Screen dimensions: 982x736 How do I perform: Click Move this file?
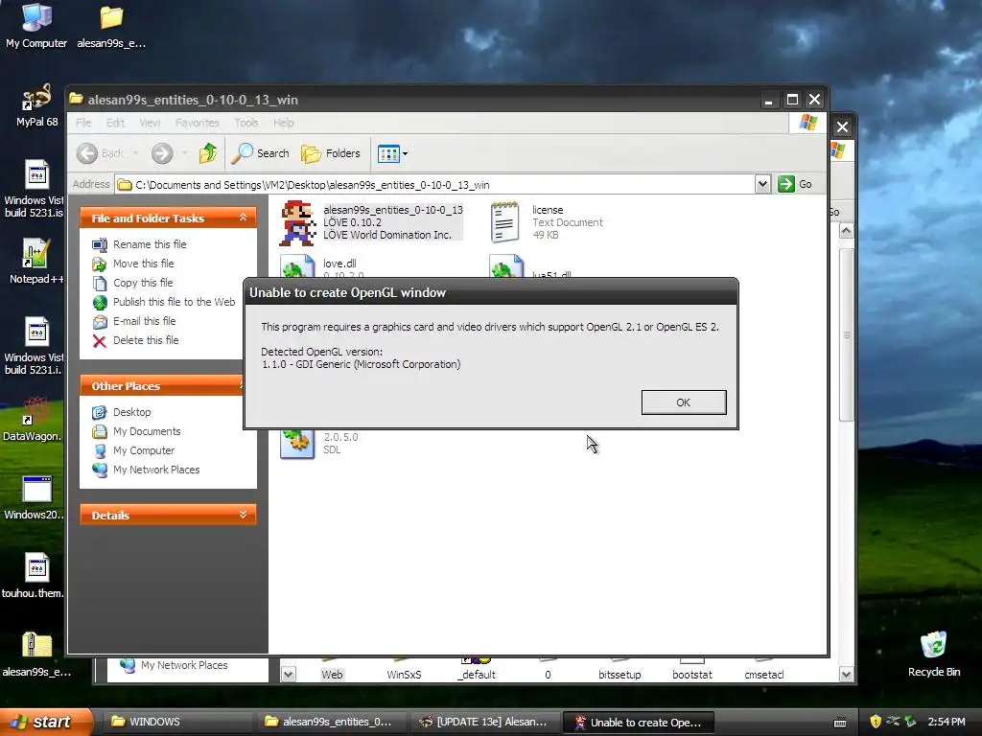pyautogui.click(x=144, y=264)
